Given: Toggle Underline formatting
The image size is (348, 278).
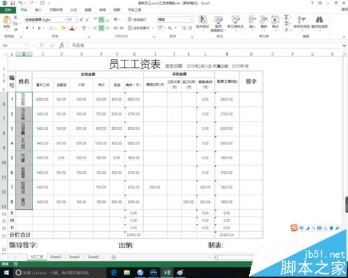Looking at the screenshot, I should 39,28.
